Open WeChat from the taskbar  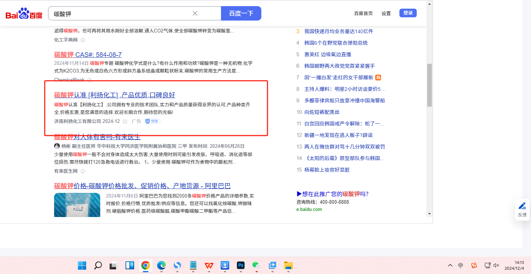coord(256,265)
